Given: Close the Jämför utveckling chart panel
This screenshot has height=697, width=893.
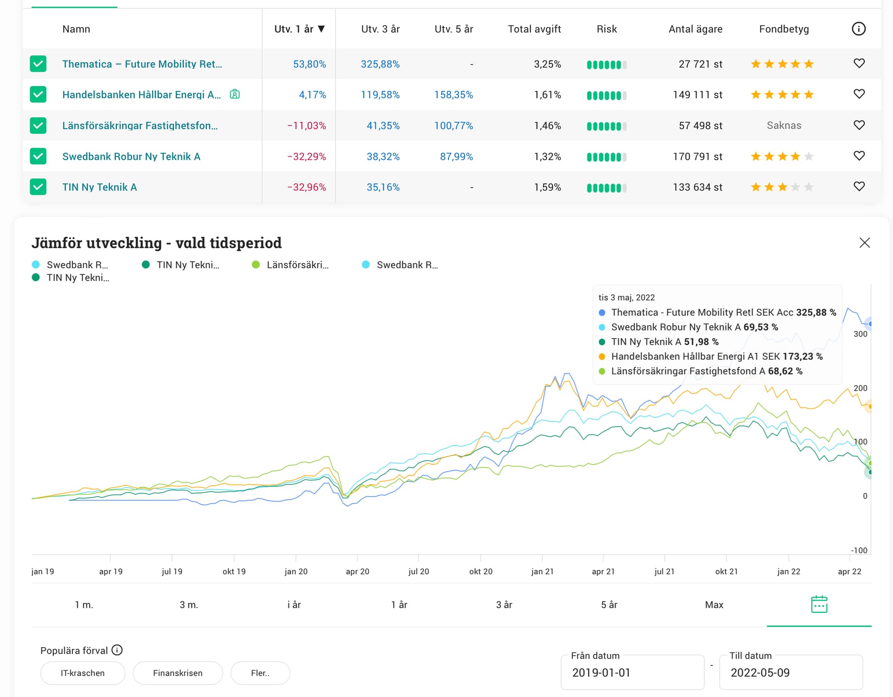Looking at the screenshot, I should [865, 243].
